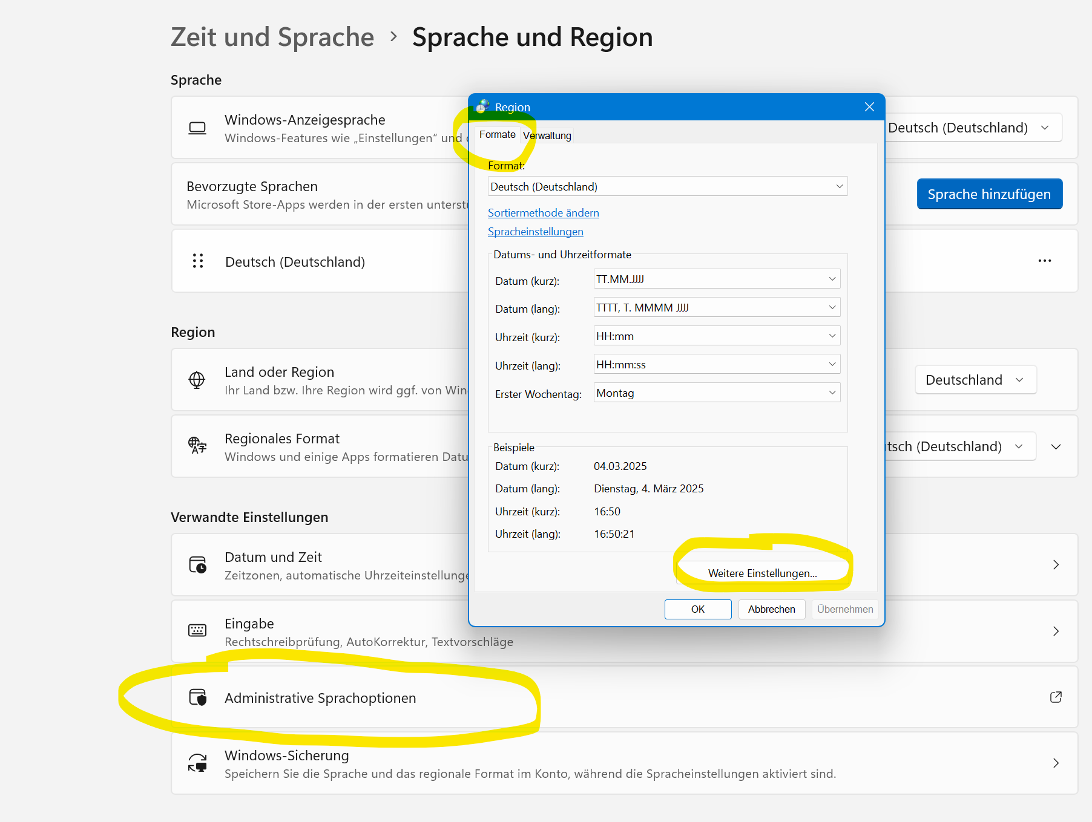The image size is (1092, 822).
Task: Click Abbrechen to cancel the dialog
Action: click(x=772, y=609)
